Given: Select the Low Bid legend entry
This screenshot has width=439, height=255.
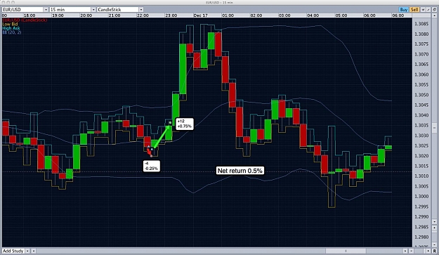Looking at the screenshot, I should coord(10,24).
